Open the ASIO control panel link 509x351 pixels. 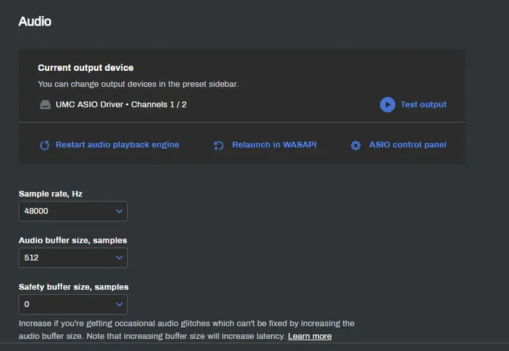(407, 145)
